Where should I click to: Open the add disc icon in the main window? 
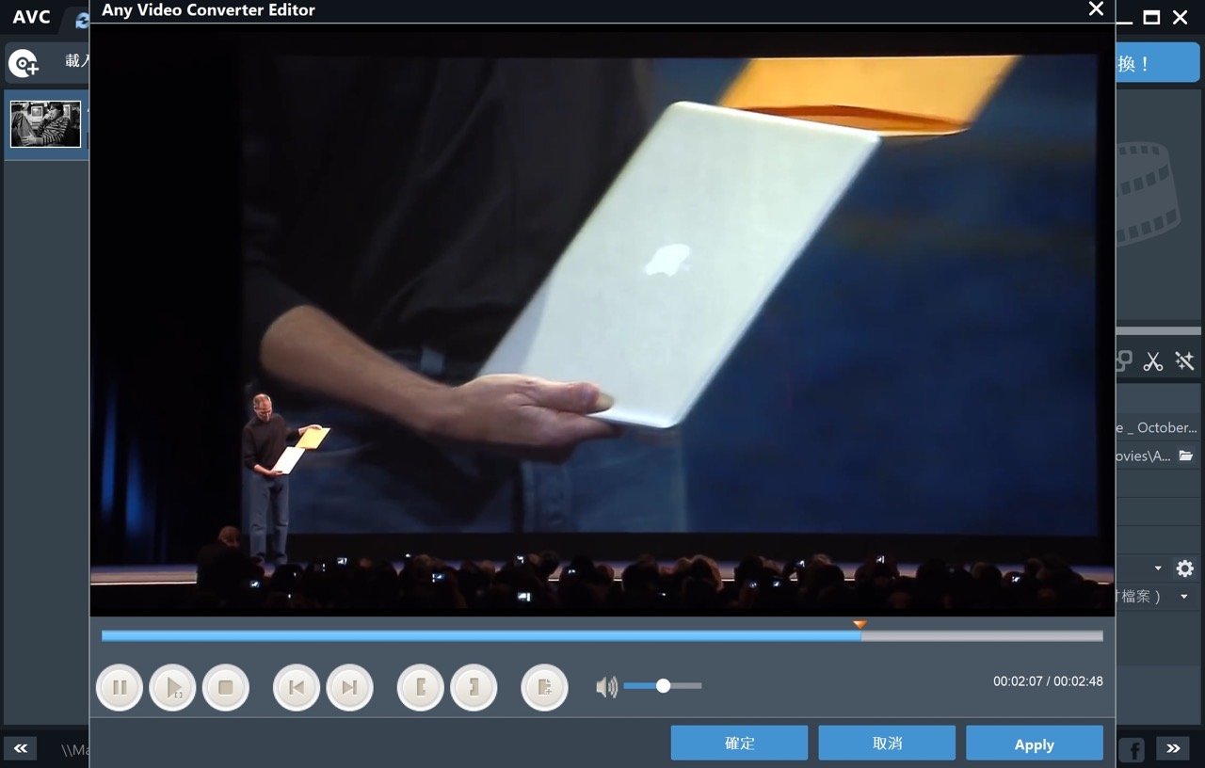coord(24,64)
